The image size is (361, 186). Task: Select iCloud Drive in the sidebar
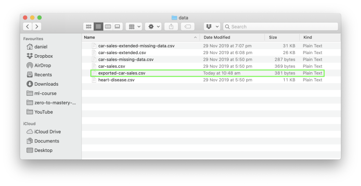(x=44, y=132)
